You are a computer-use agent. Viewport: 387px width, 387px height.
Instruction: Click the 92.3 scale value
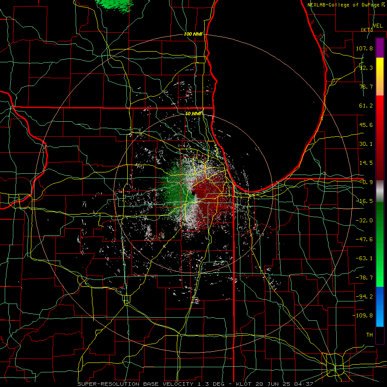[366, 68]
